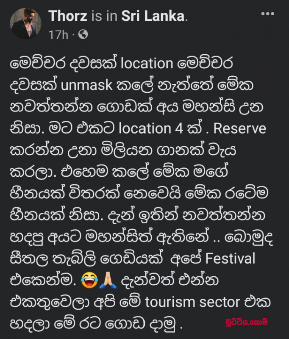The width and height of the screenshot is (289, 339).
Task: Open Thorz's profile picture
Action: point(26,24)
